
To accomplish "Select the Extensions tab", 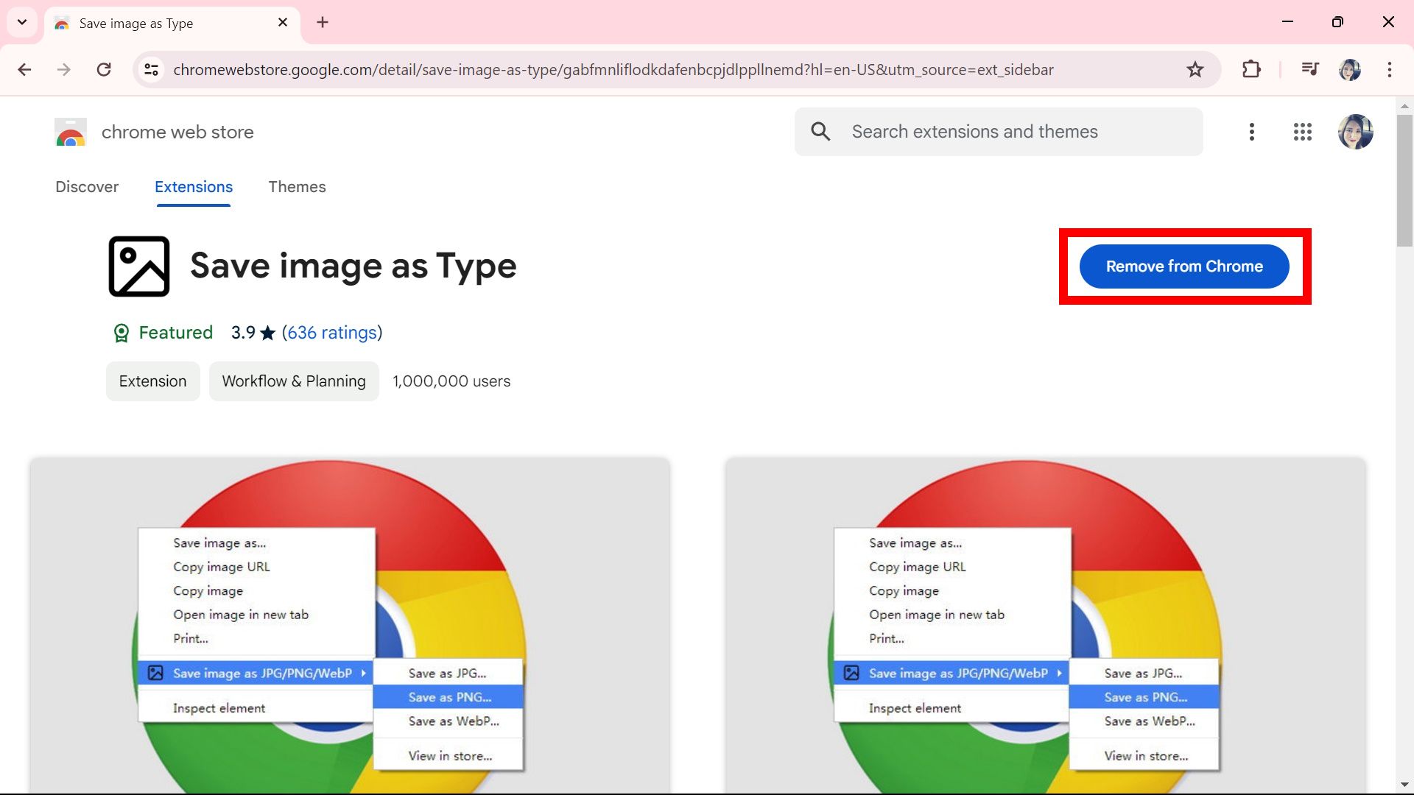I will point(193,186).
